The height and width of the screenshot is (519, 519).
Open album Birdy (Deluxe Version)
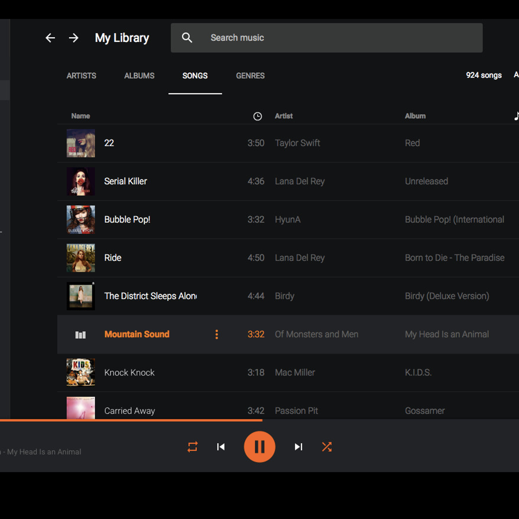point(447,296)
